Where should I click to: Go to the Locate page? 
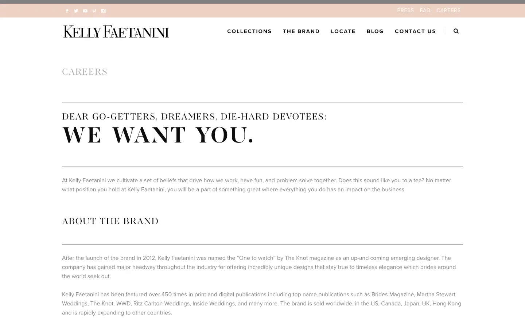coord(343,31)
